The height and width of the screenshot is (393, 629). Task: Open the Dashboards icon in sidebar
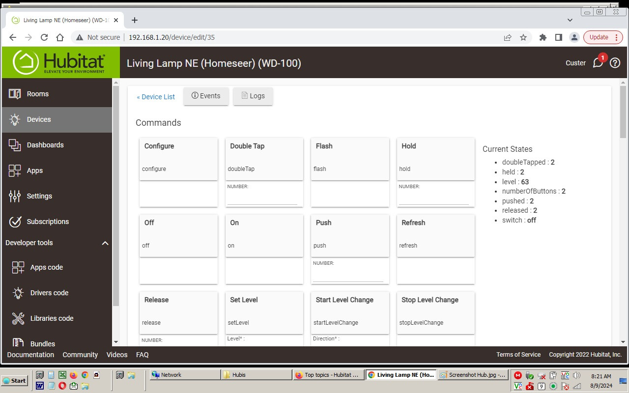tap(15, 145)
